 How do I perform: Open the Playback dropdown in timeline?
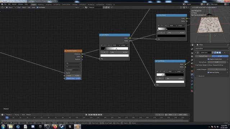(10, 115)
